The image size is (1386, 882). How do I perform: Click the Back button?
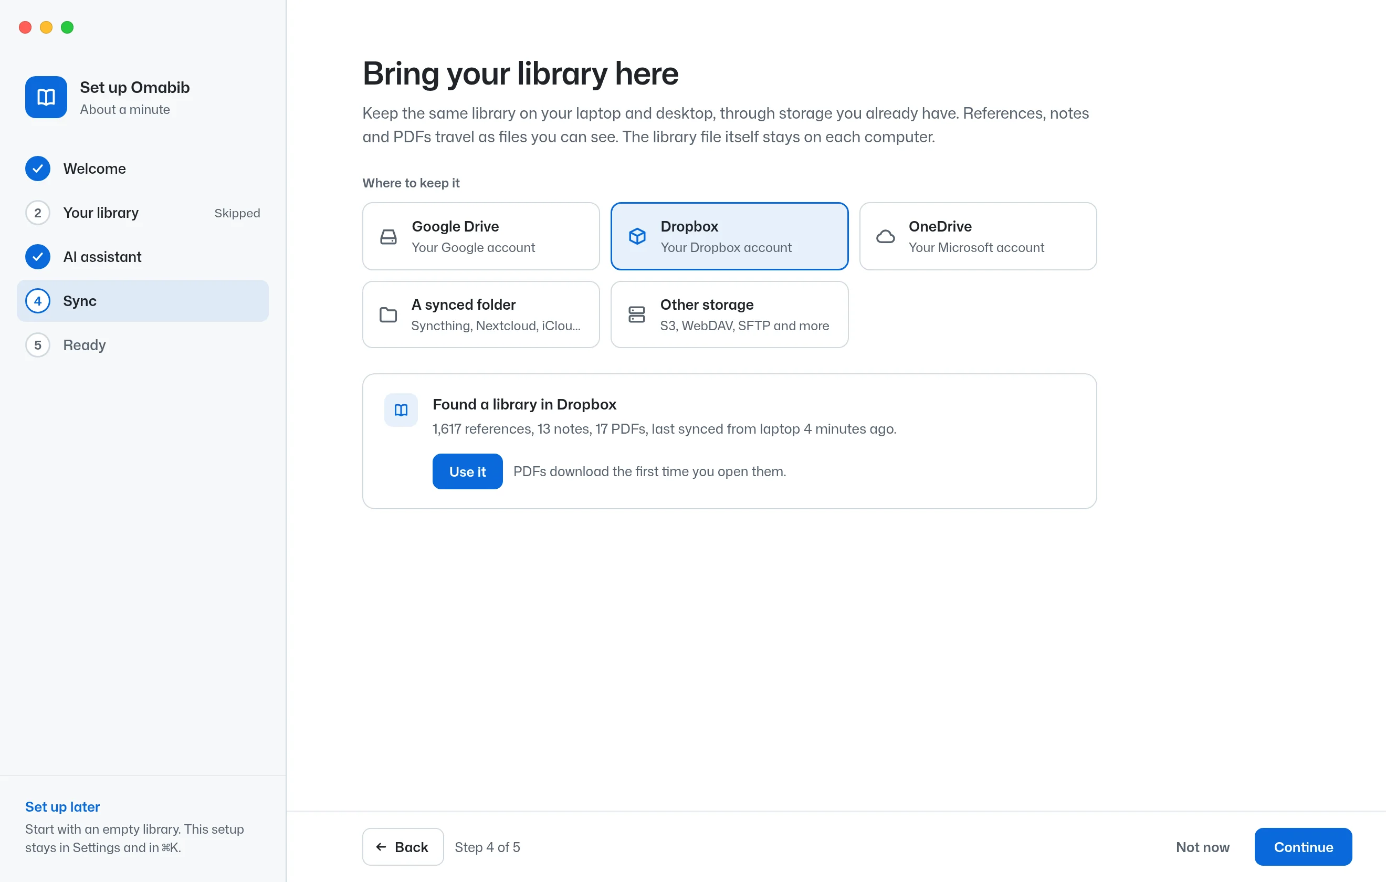coord(403,847)
